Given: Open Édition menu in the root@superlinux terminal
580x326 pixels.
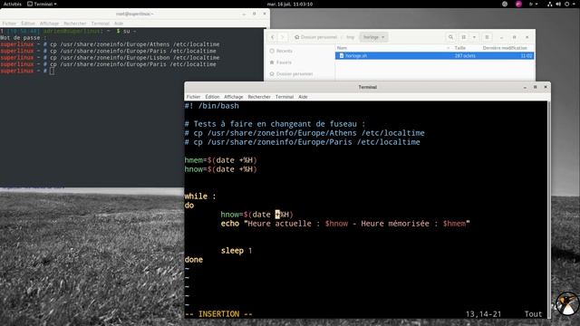Looking at the screenshot, I should coord(28,24).
